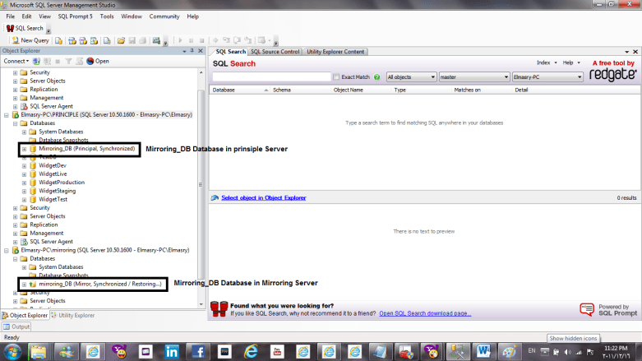642x361 pixels.
Task: Click the redgate logo
Action: tap(612, 74)
